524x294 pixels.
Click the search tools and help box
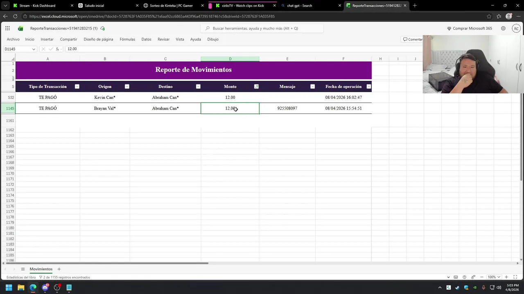[x=262, y=29]
